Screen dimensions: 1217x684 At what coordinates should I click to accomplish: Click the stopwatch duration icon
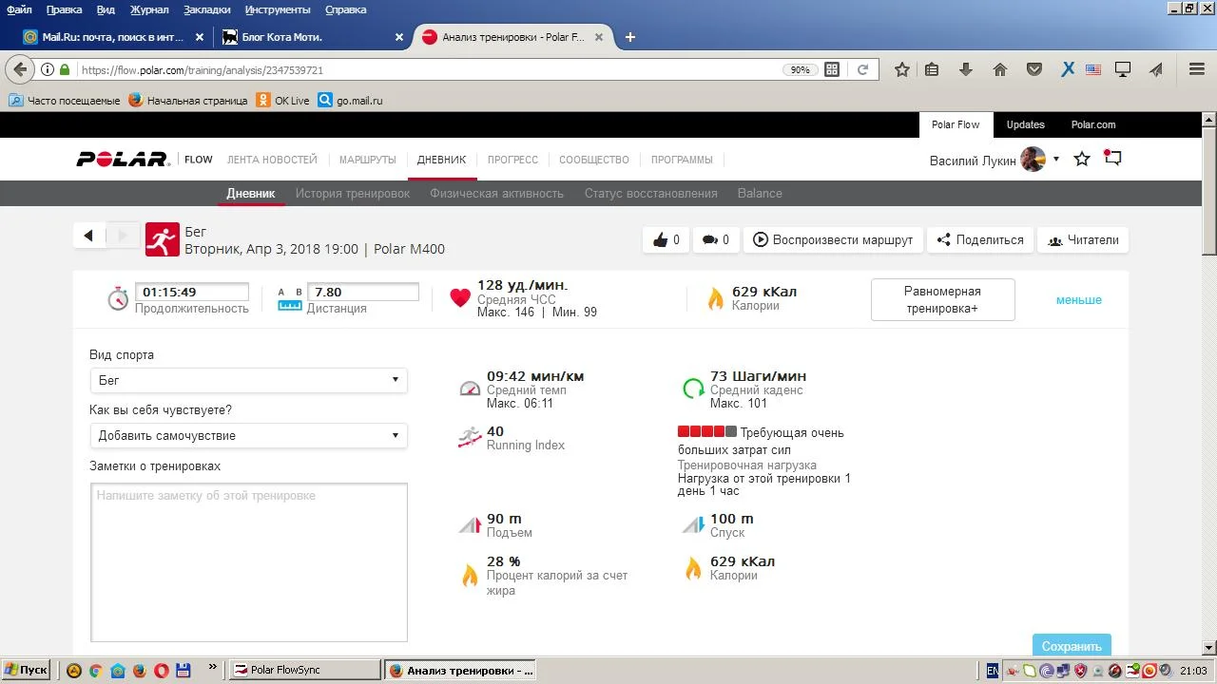tap(118, 299)
